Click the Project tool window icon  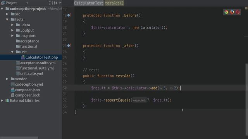(x=3, y=3)
